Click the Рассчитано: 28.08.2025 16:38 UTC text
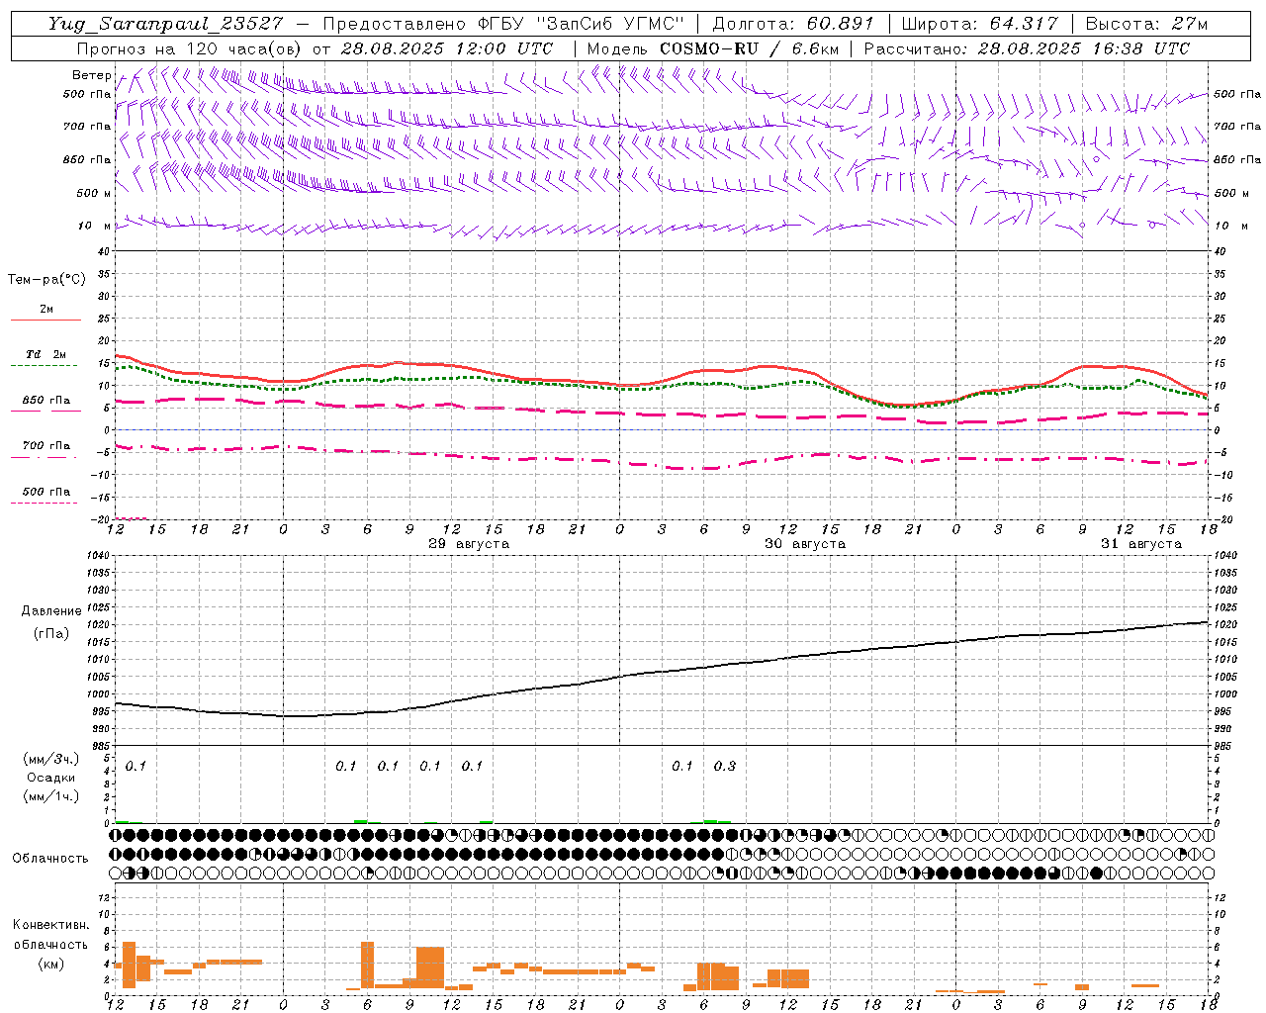The height and width of the screenshot is (1013, 1266). pos(1027,48)
